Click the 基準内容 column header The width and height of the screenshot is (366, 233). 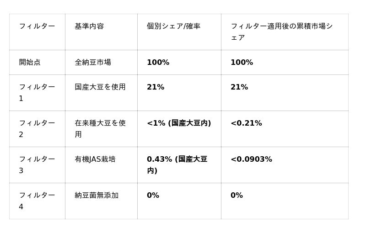pos(89,26)
